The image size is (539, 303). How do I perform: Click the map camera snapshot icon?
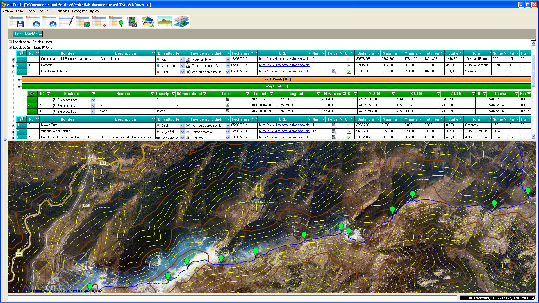(132, 22)
